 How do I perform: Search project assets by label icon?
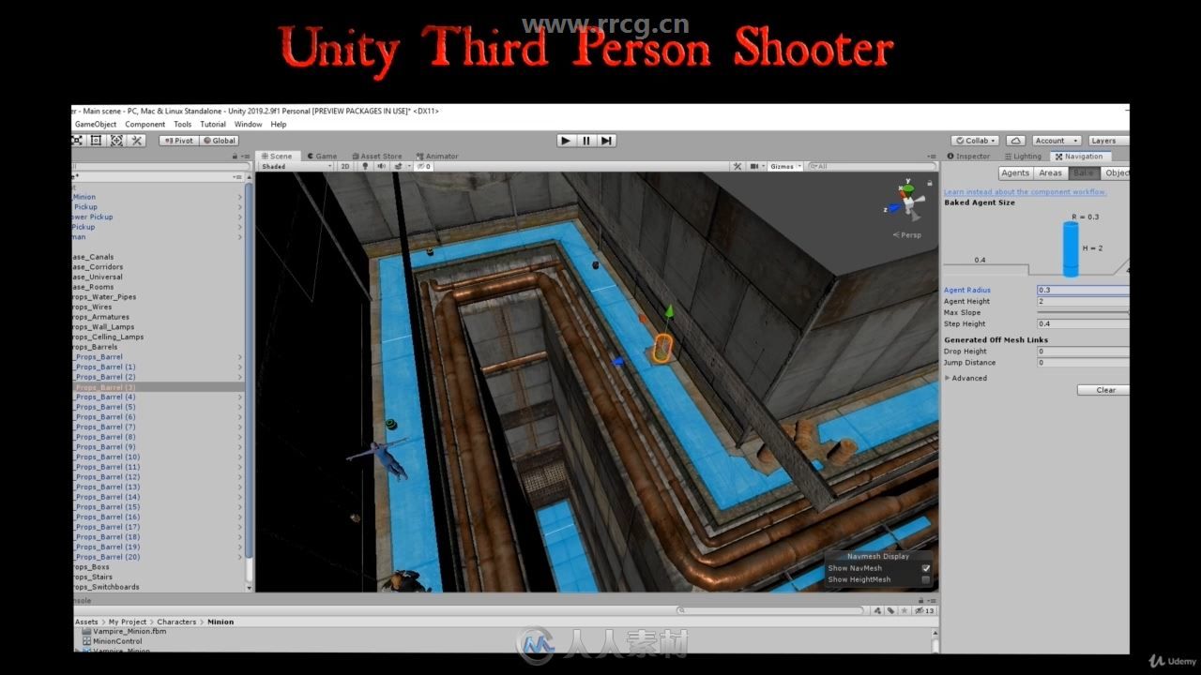tap(890, 610)
